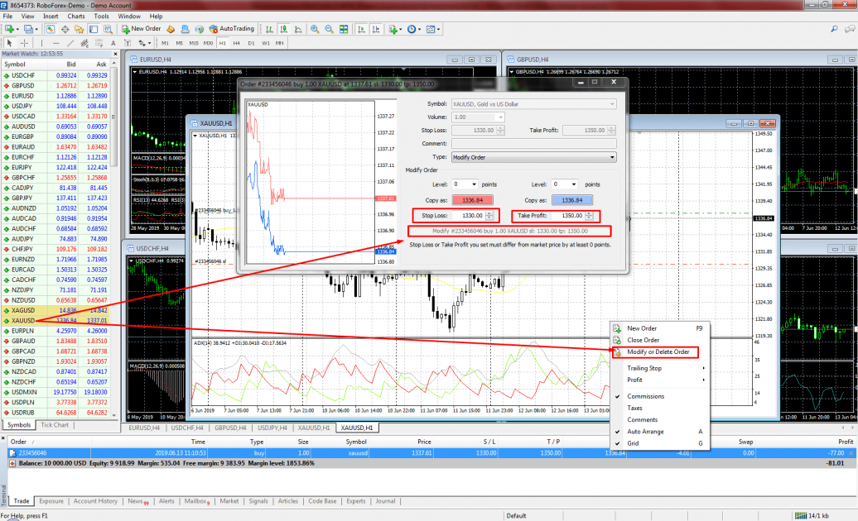The height and width of the screenshot is (521, 858).
Task: Toggle the AutoTrading button
Action: coord(232,29)
